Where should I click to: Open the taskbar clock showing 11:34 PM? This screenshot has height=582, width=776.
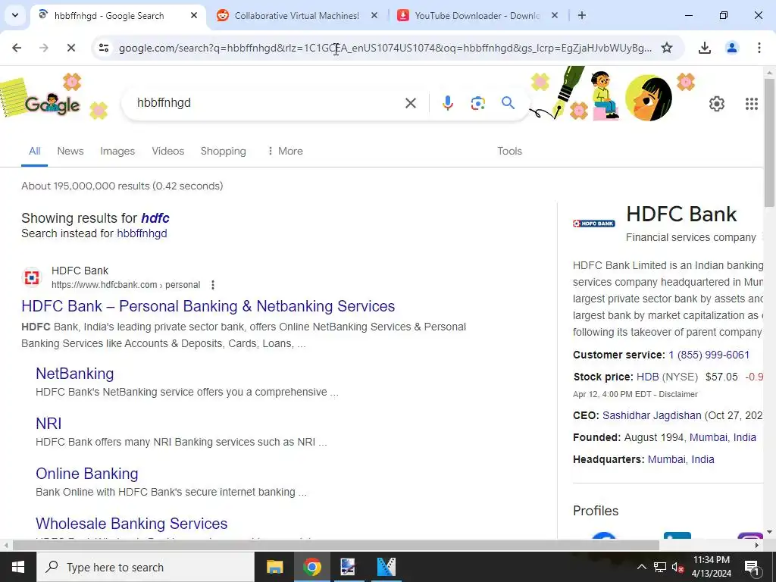(711, 567)
